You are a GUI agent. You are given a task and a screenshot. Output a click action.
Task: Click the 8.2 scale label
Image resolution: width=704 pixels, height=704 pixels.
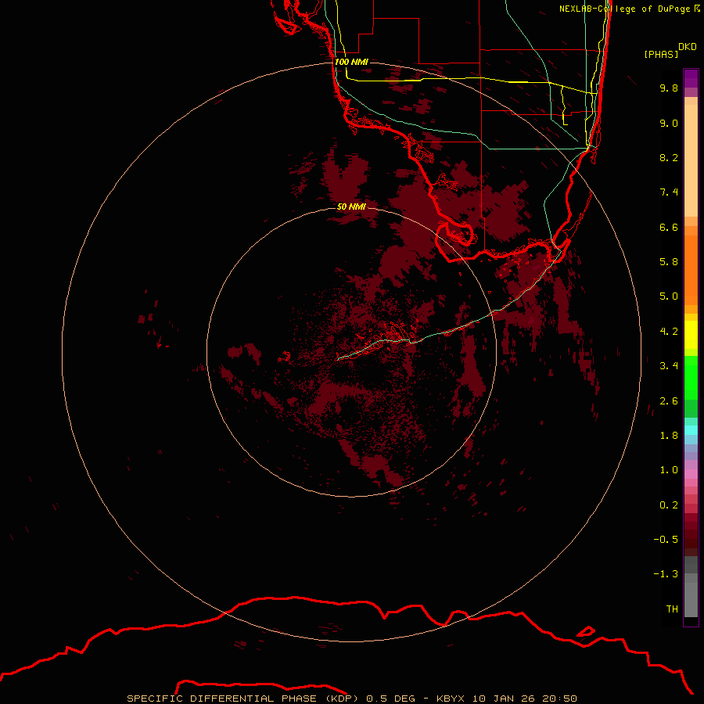pos(669,157)
